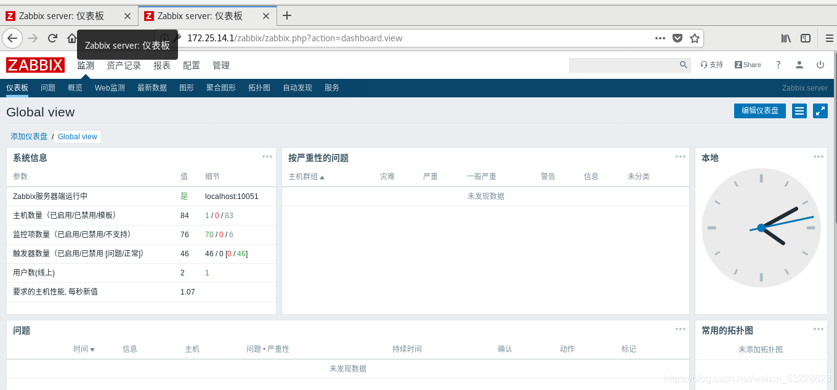This screenshot has height=390, width=837.
Task: Open the Firefox hamburger menu
Action: tap(830, 38)
